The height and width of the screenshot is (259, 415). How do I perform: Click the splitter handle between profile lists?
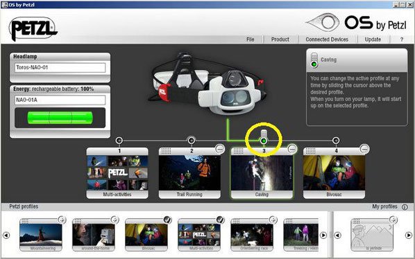[331, 235]
